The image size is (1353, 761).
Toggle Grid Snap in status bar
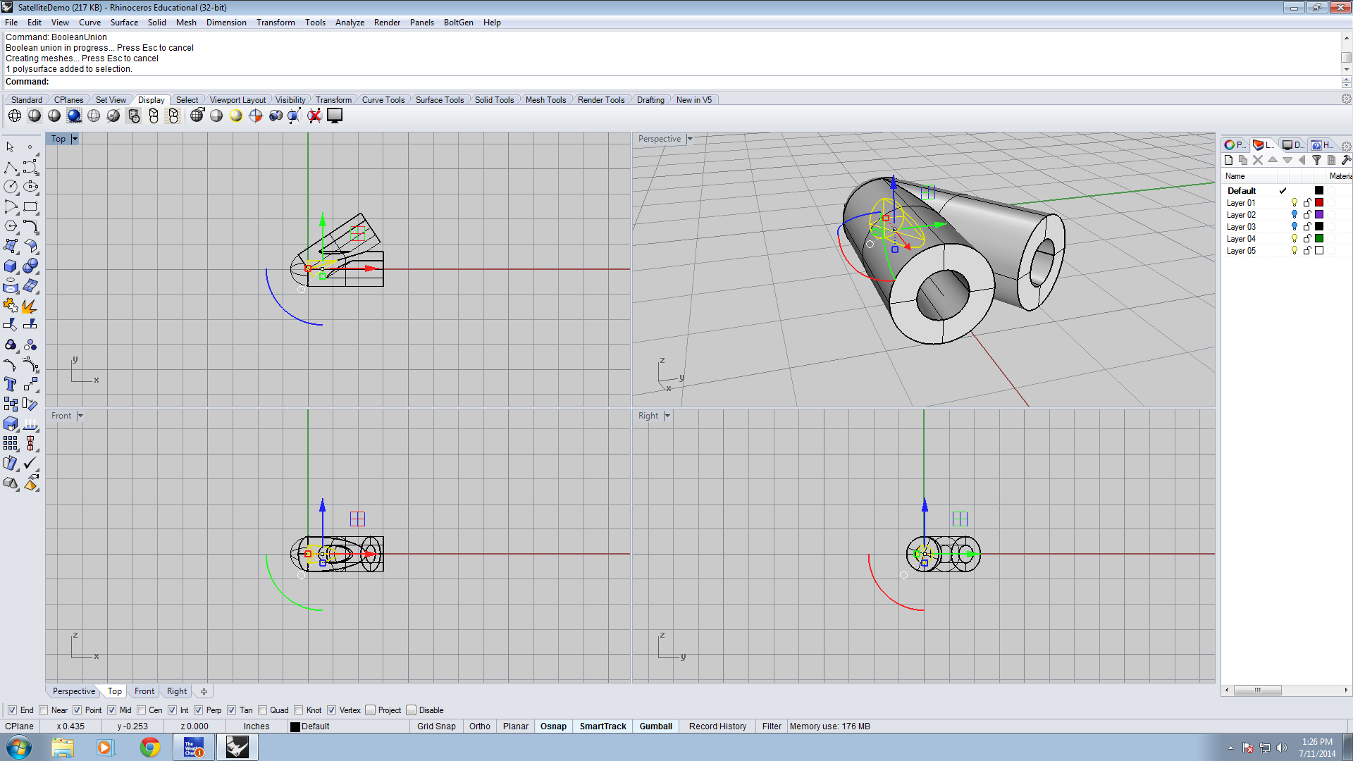[x=436, y=726]
